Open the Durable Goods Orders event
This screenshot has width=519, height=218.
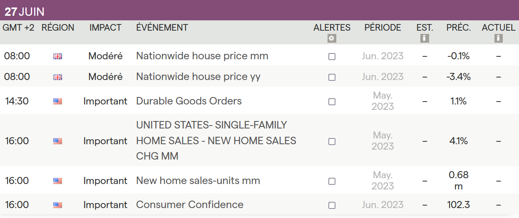point(189,101)
